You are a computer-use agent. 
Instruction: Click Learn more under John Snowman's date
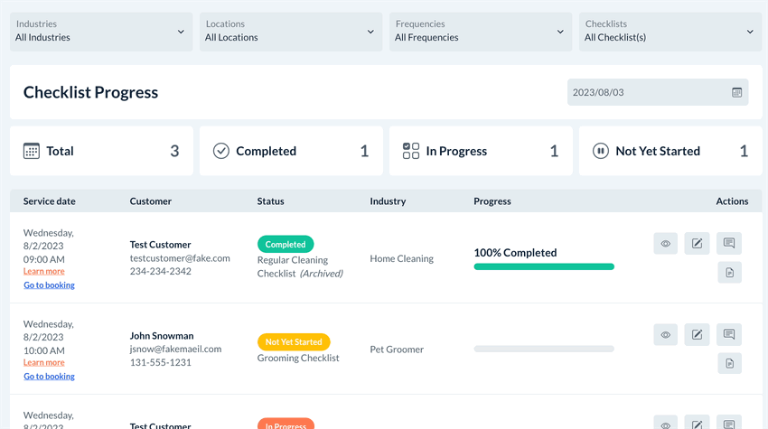click(43, 363)
